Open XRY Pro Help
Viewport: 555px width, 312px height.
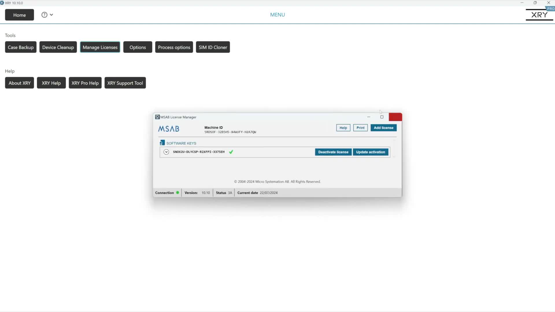(x=85, y=83)
